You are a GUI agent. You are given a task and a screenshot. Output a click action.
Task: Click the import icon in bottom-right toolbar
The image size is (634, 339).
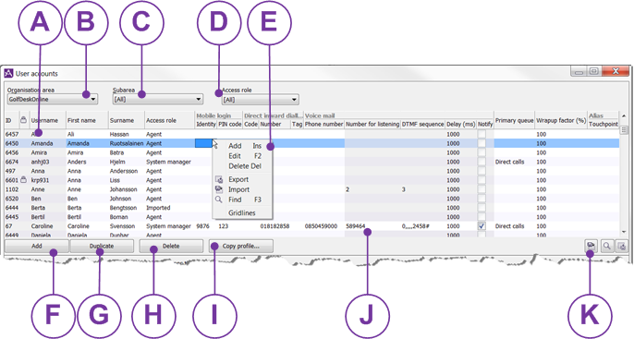591,246
